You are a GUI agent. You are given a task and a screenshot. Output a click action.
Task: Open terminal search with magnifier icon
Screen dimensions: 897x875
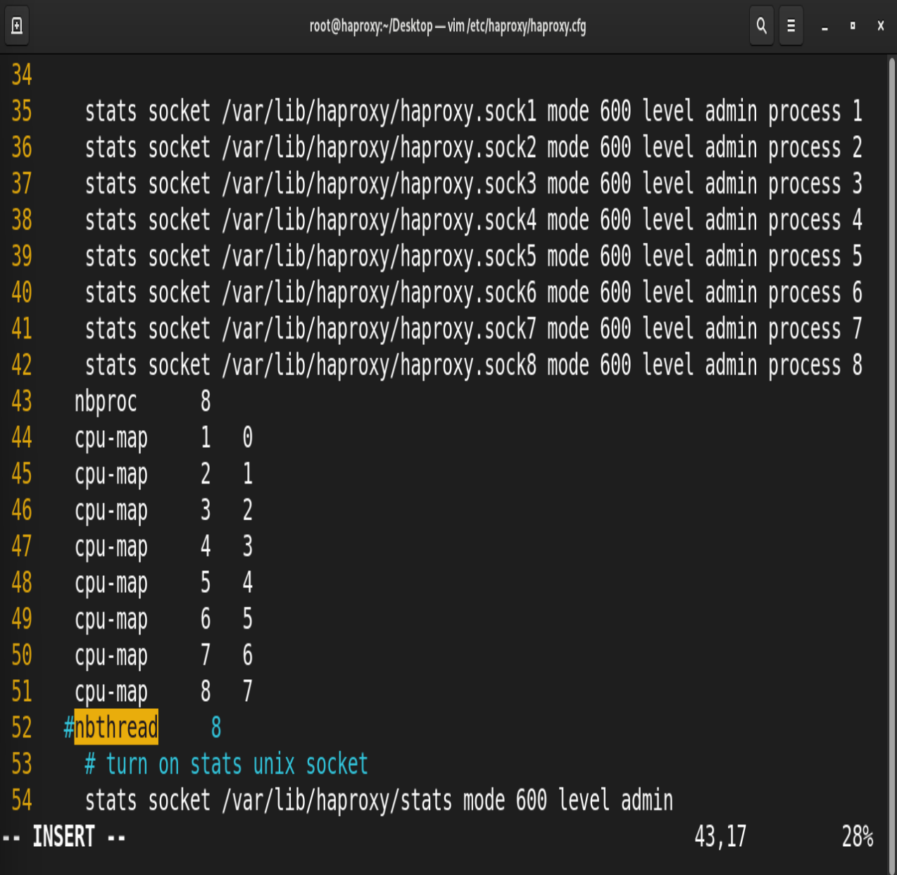[762, 26]
